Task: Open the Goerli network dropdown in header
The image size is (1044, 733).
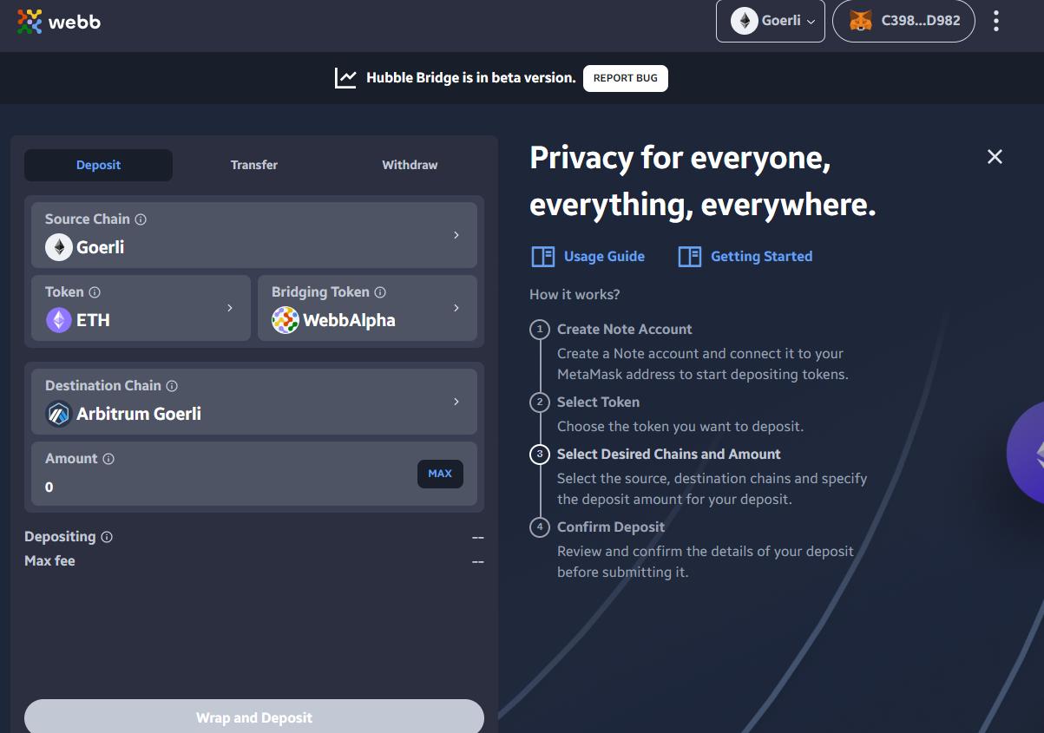Action: pos(770,21)
